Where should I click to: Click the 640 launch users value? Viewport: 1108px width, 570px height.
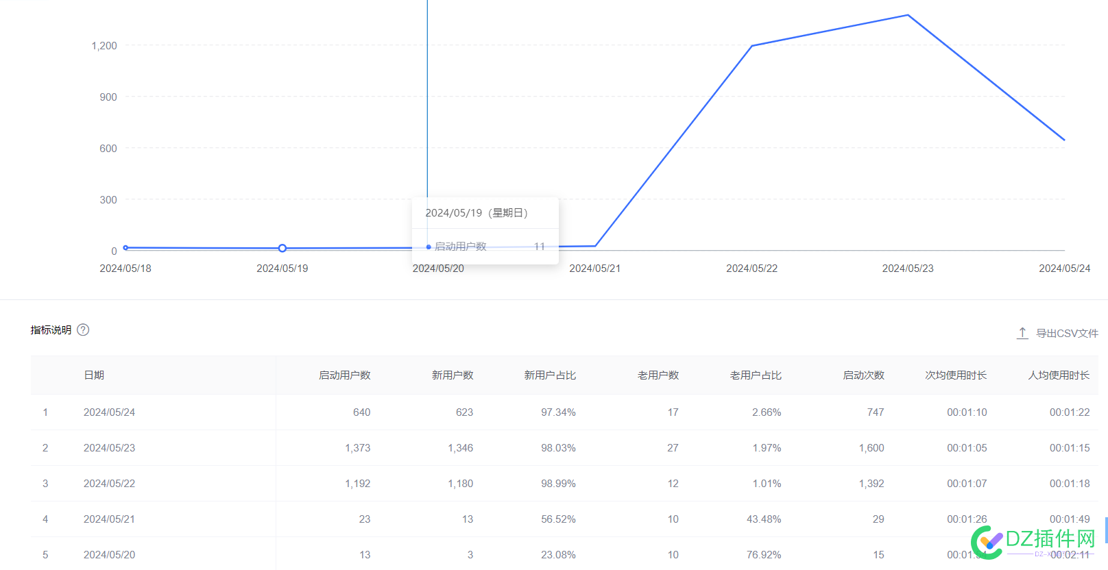pyautogui.click(x=361, y=412)
